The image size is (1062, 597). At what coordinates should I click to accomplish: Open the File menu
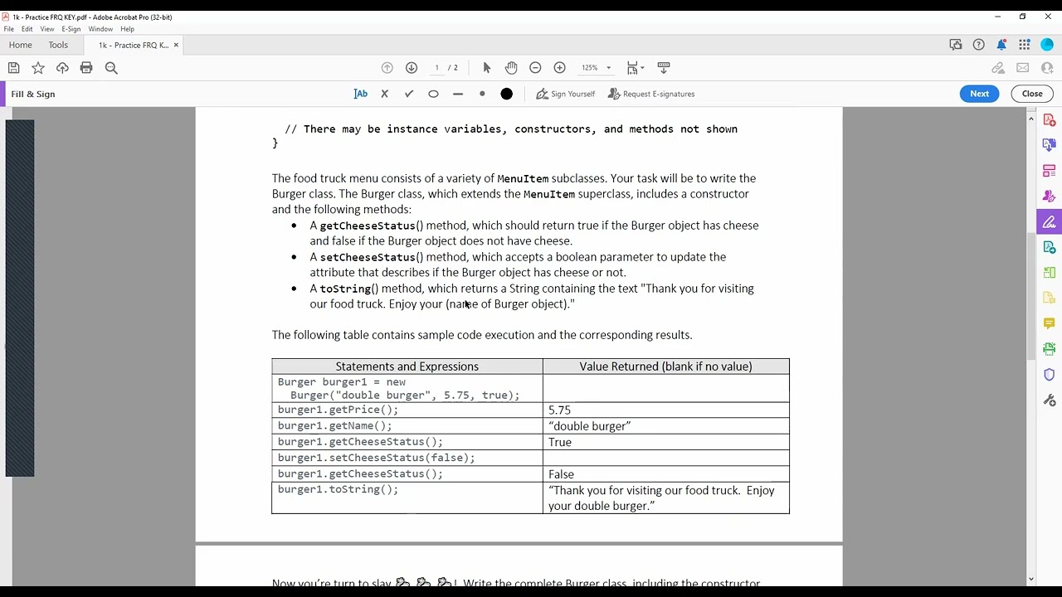click(x=9, y=29)
